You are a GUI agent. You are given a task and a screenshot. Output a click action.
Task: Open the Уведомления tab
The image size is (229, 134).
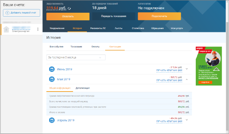tap(57, 28)
